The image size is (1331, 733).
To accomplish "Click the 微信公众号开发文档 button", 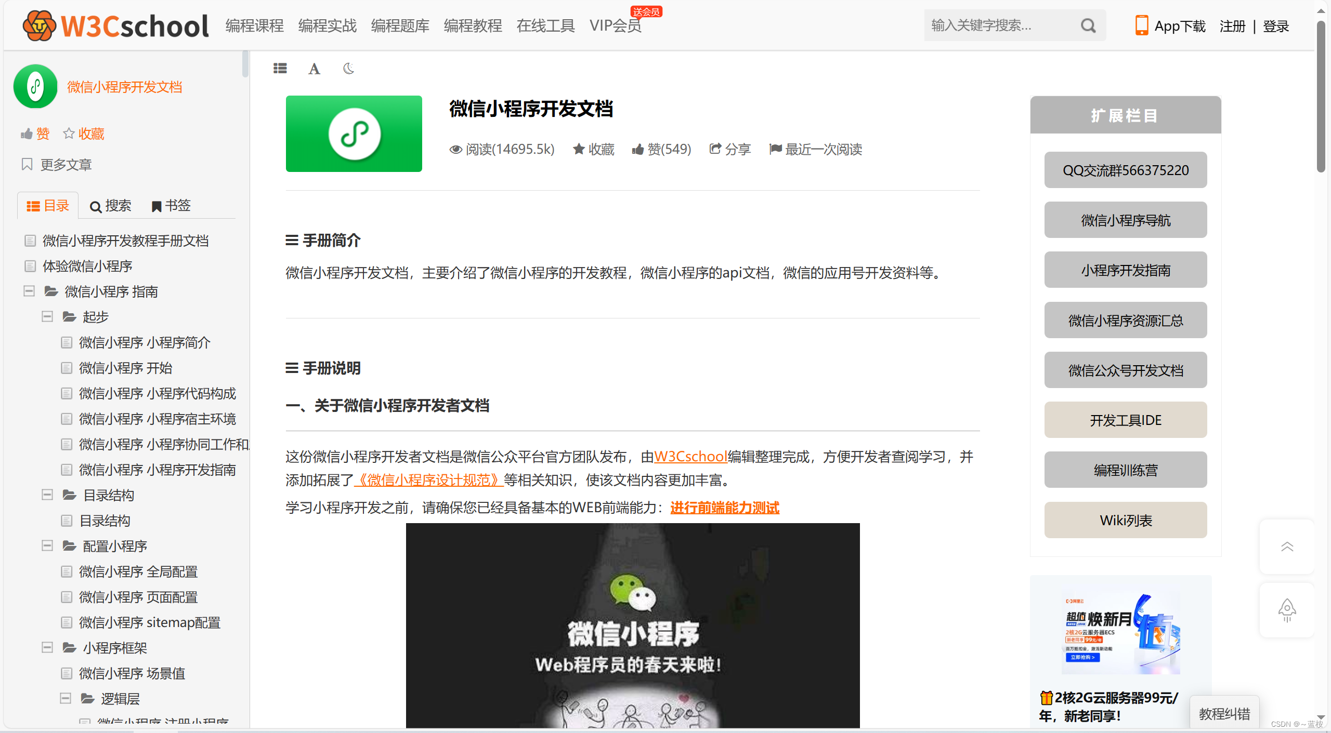I will pos(1126,370).
